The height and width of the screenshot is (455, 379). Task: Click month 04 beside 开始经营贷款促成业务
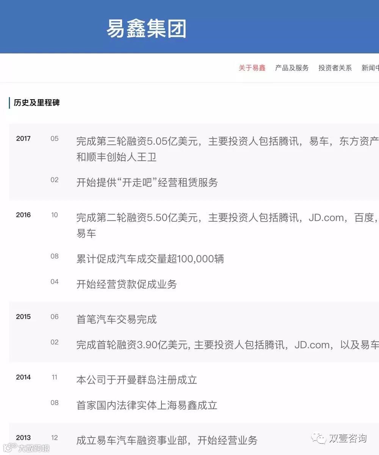pyautogui.click(x=55, y=281)
